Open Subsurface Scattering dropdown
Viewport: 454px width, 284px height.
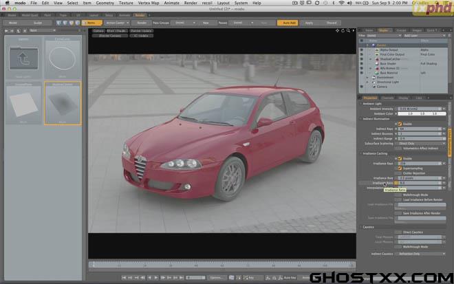[x=422, y=144]
